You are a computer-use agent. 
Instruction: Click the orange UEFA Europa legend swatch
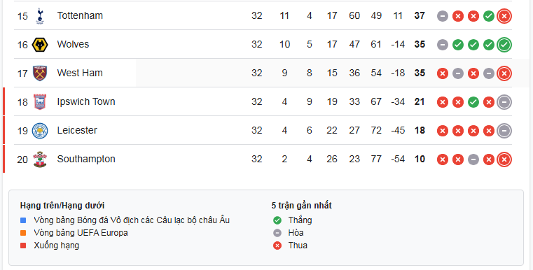pos(23,233)
